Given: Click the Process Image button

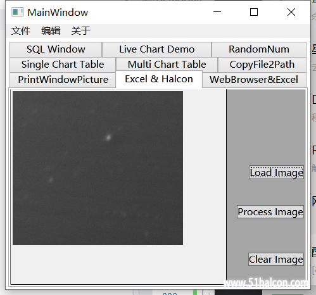Looking at the screenshot, I should pos(270,211).
